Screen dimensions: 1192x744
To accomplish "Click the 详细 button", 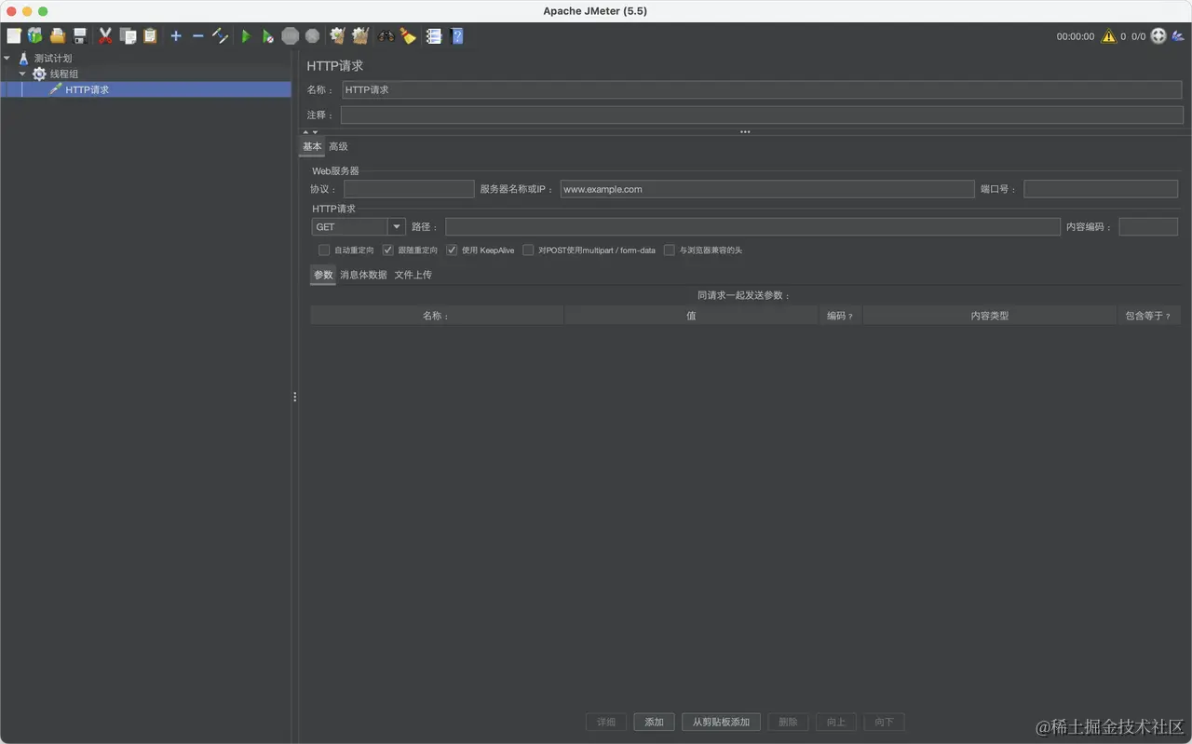I will tap(606, 723).
